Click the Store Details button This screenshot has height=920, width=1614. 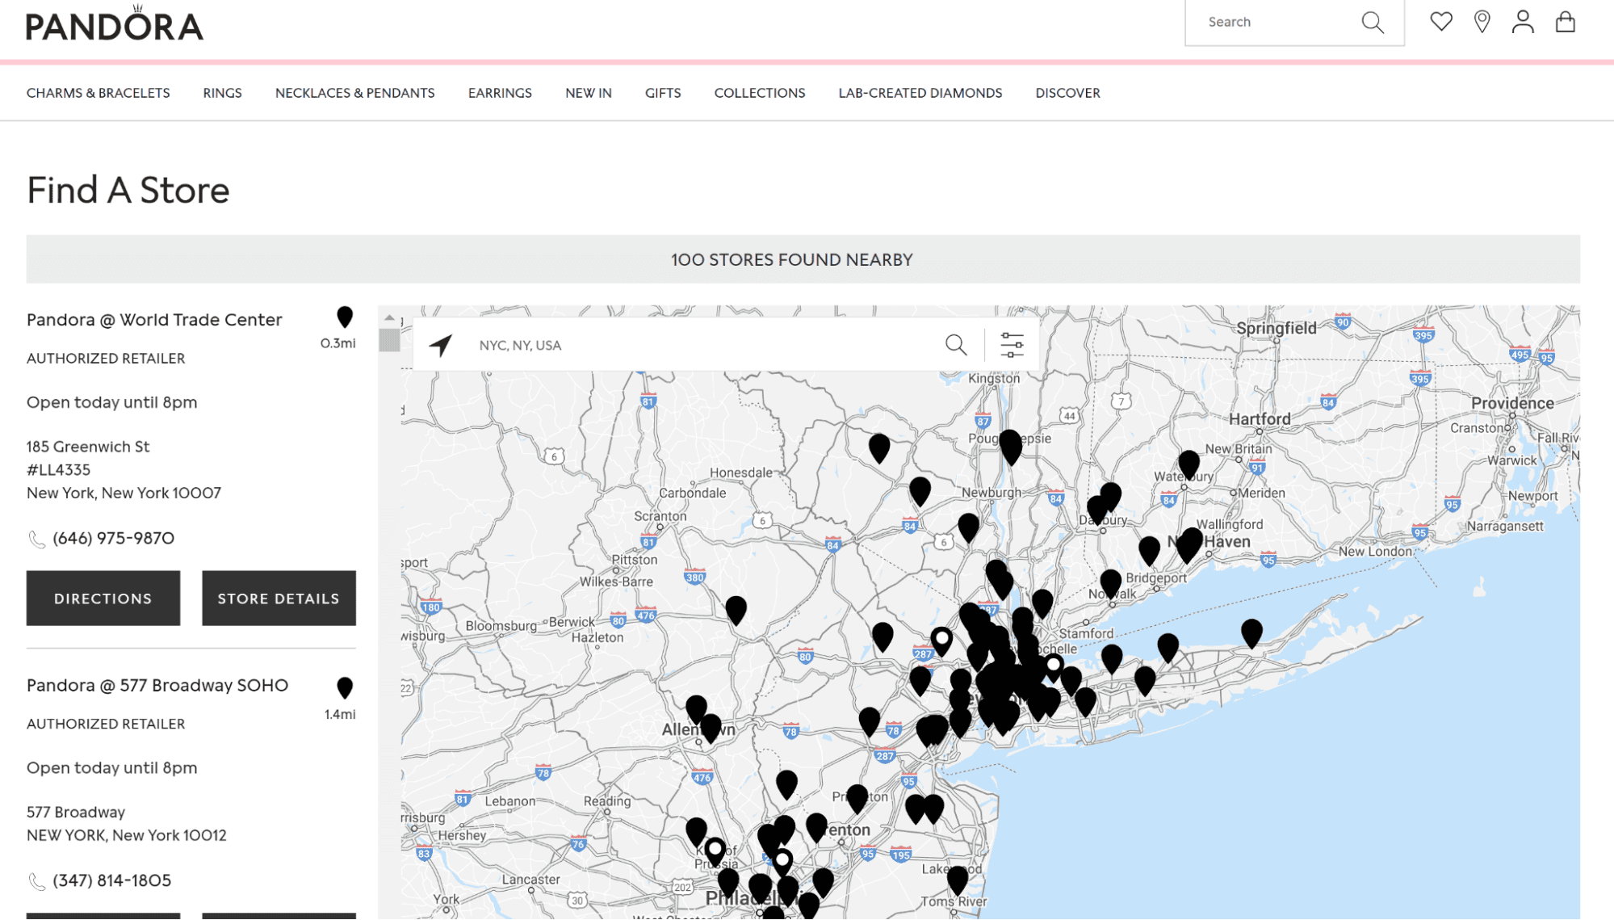tap(279, 599)
